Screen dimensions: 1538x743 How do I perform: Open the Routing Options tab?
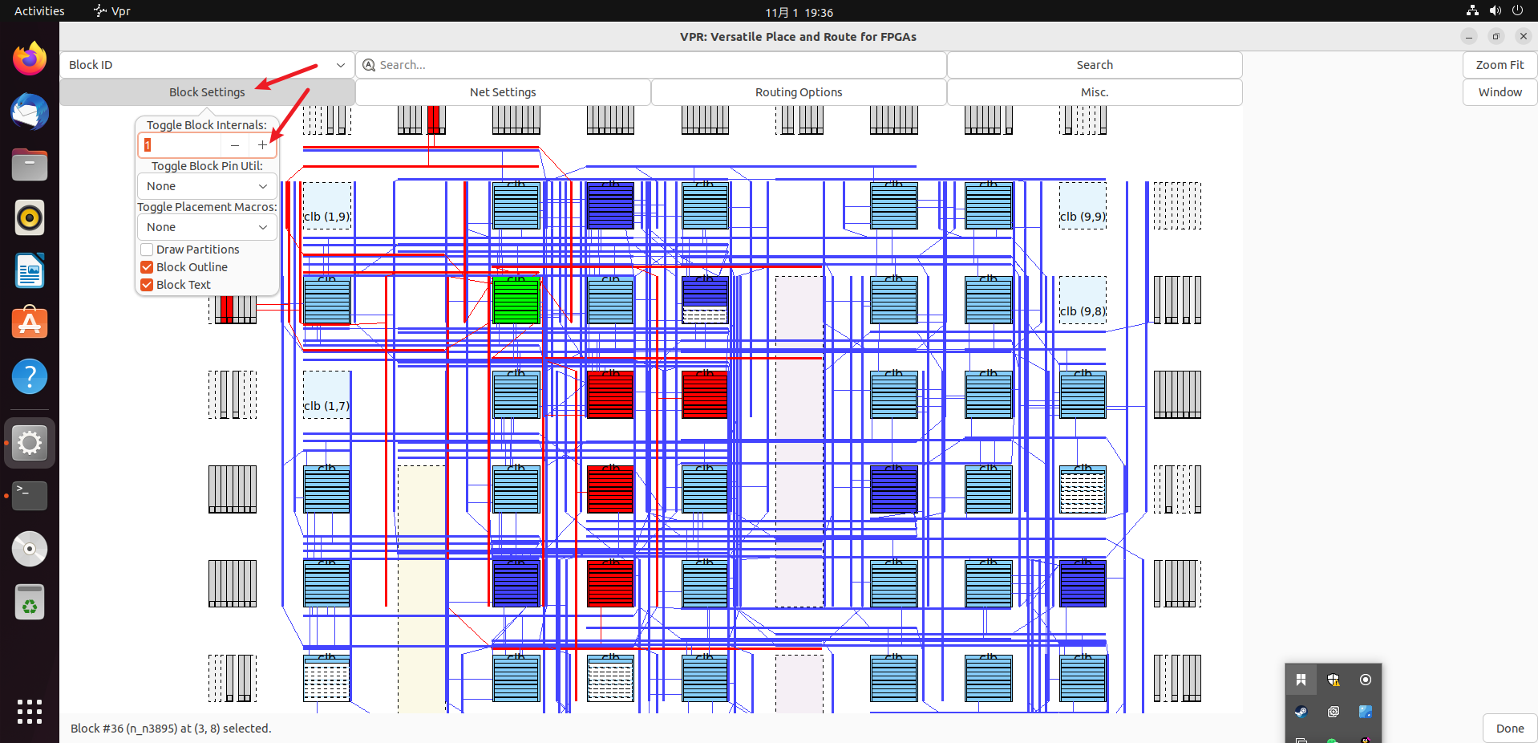tap(799, 92)
